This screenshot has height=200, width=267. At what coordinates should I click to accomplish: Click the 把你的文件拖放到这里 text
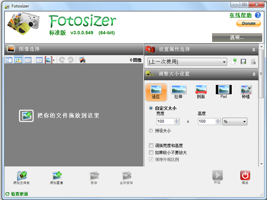point(68,116)
